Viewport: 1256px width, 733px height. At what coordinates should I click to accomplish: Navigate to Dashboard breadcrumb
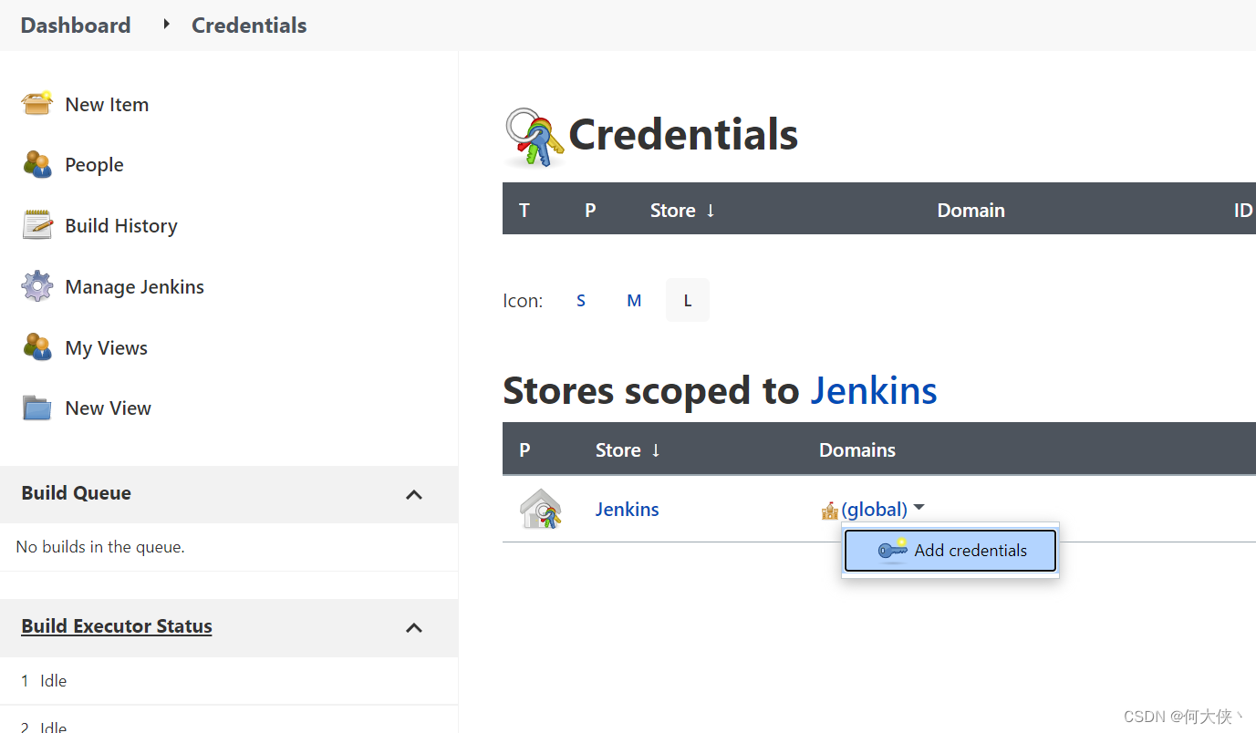pyautogui.click(x=76, y=26)
